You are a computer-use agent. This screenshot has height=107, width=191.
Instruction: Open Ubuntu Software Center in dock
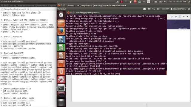61,64
